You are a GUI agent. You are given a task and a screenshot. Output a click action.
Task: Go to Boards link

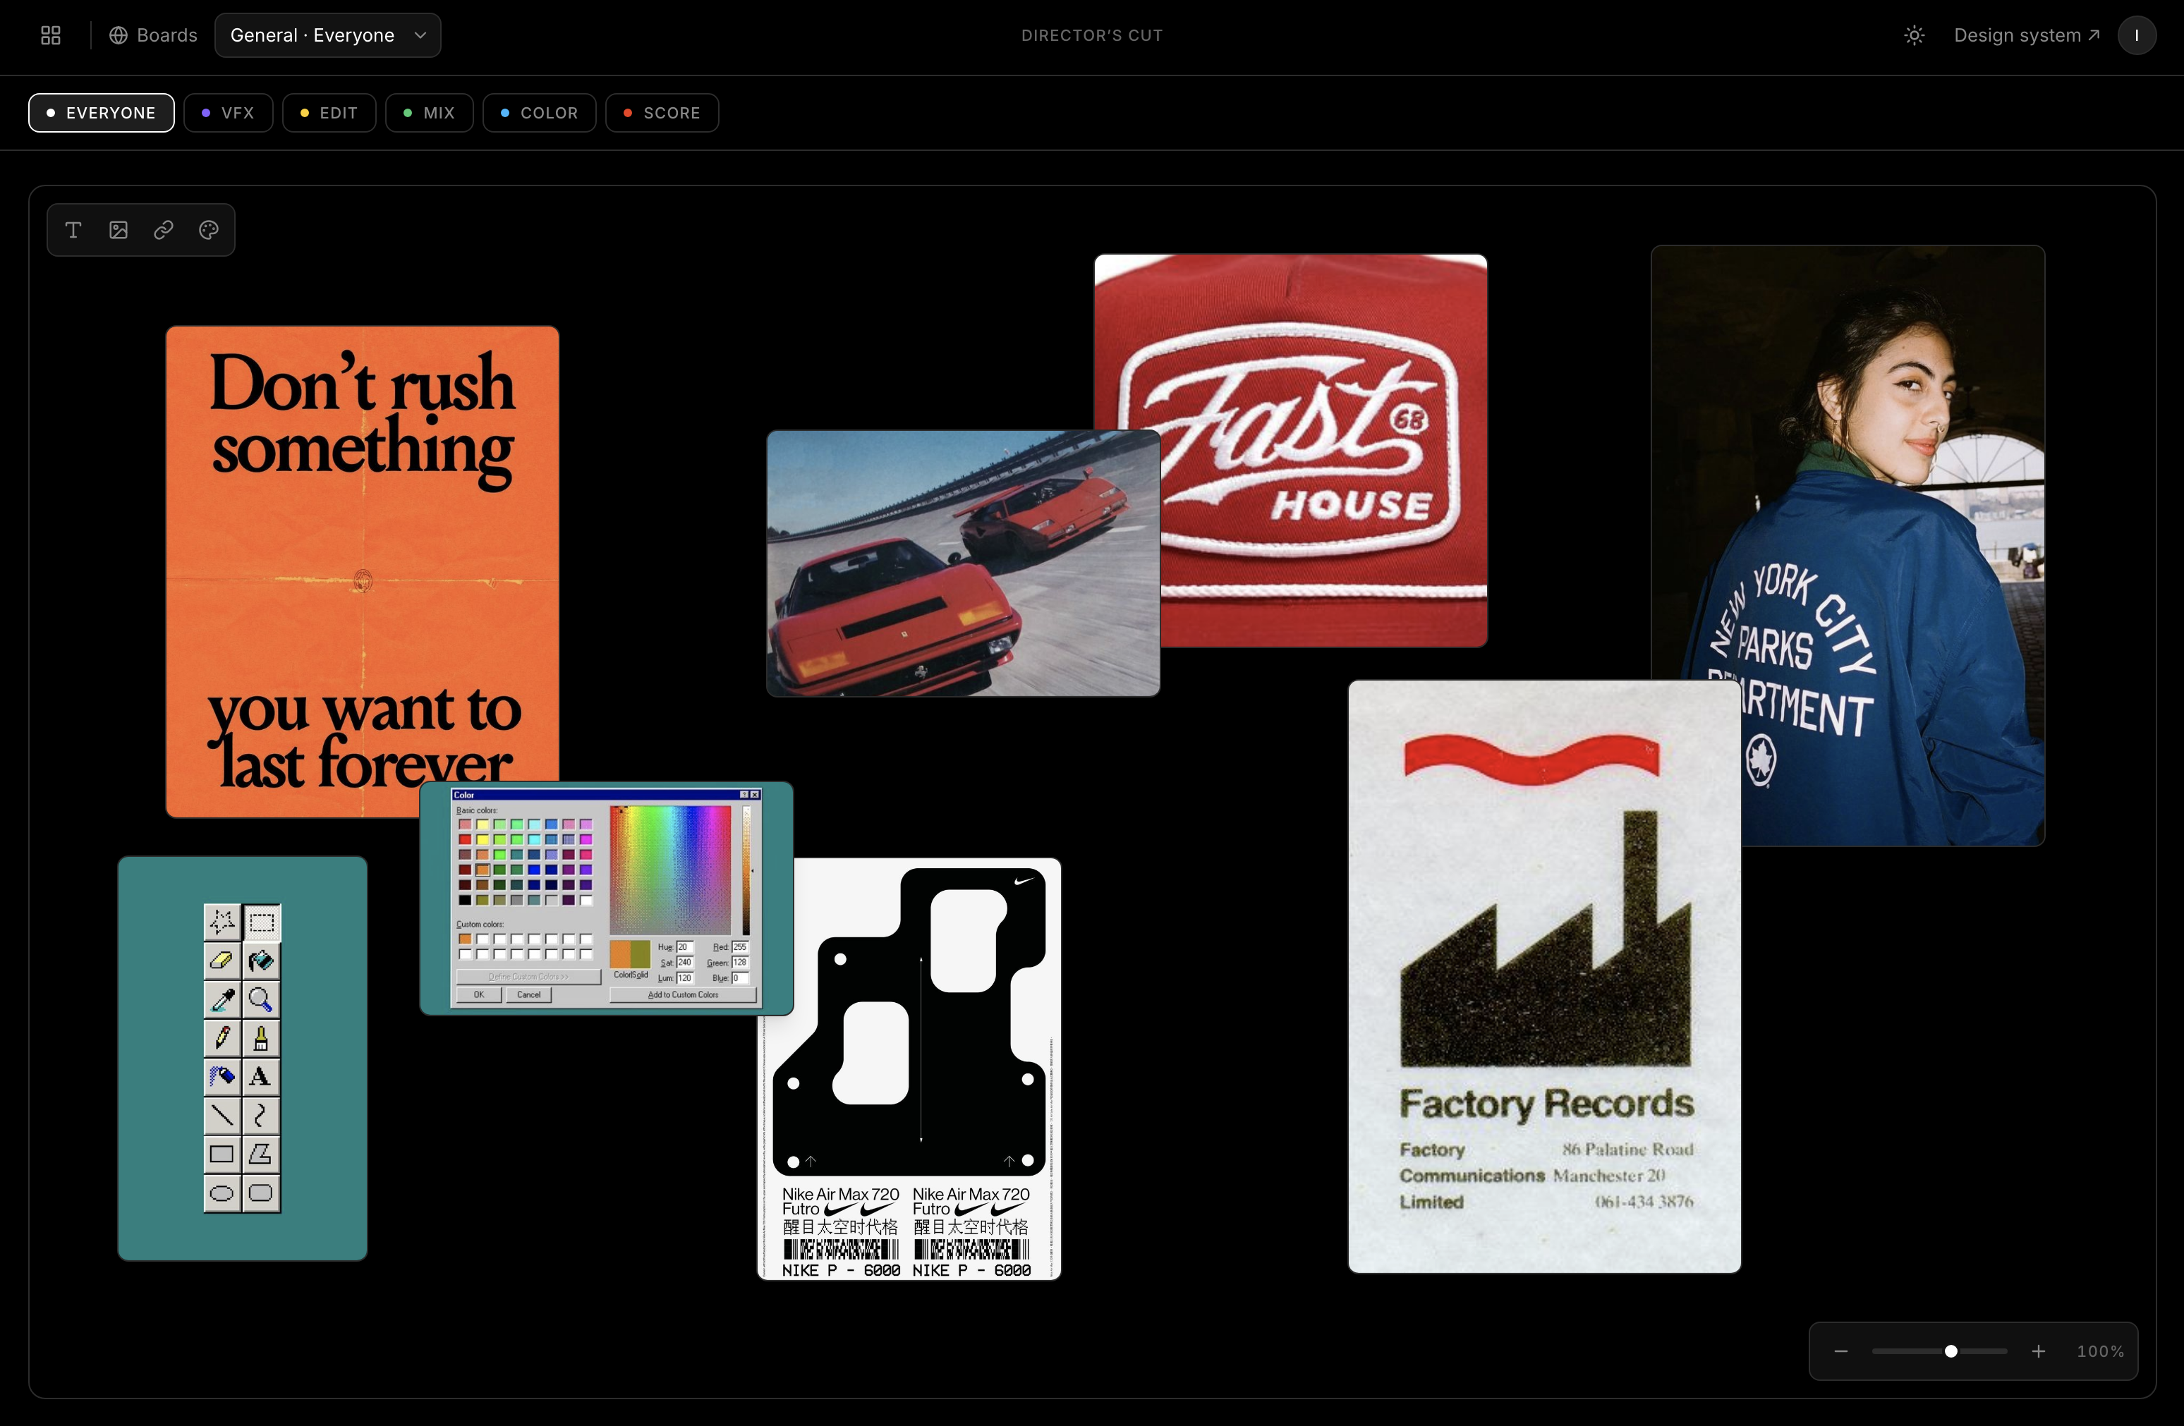(x=153, y=35)
